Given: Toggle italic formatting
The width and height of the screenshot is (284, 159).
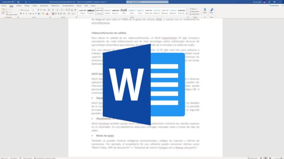Looking at the screenshot, I should [x=24, y=14].
